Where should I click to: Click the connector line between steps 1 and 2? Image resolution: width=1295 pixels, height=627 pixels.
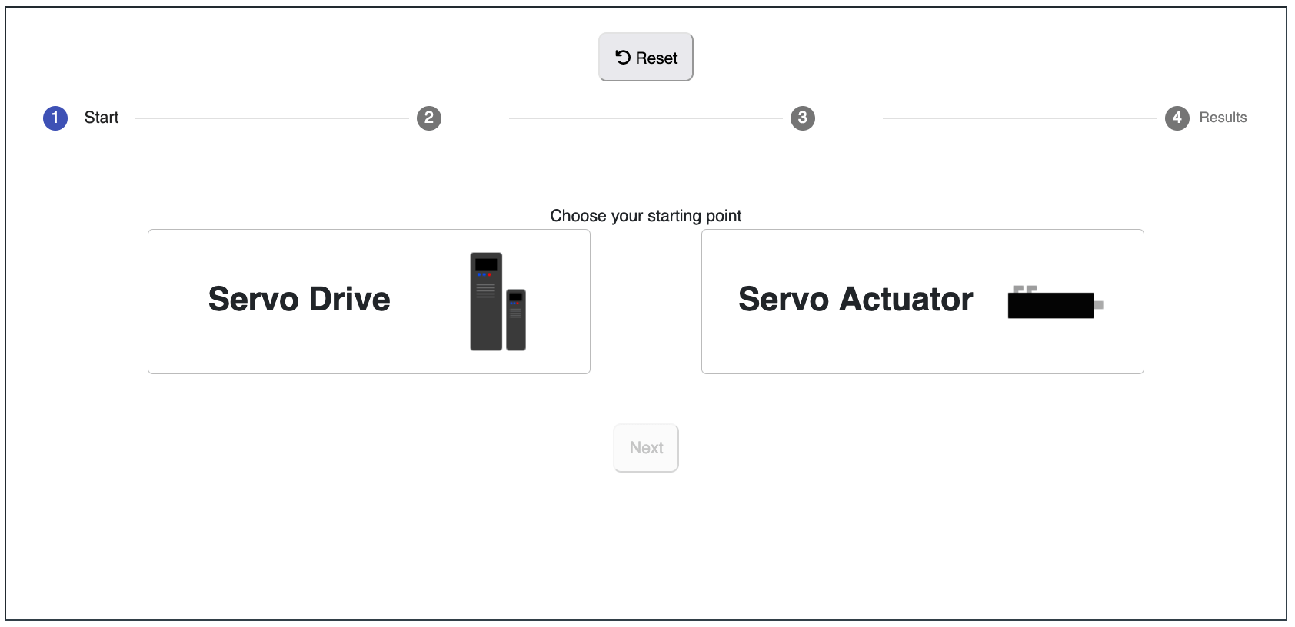pos(271,118)
